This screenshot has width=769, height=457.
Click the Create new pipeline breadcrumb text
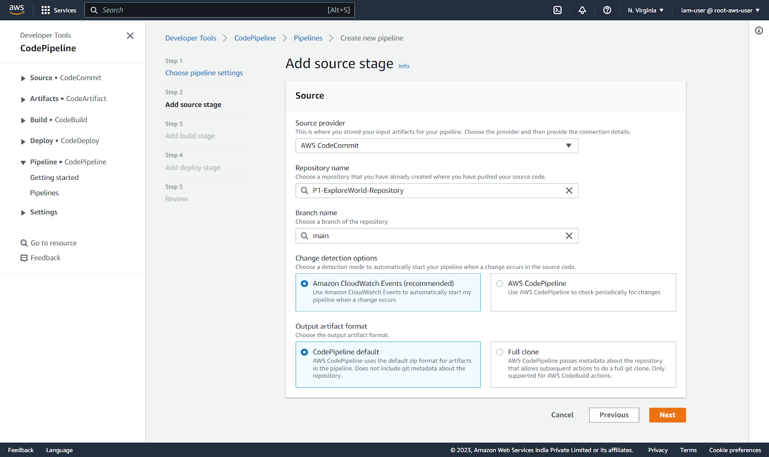click(372, 38)
